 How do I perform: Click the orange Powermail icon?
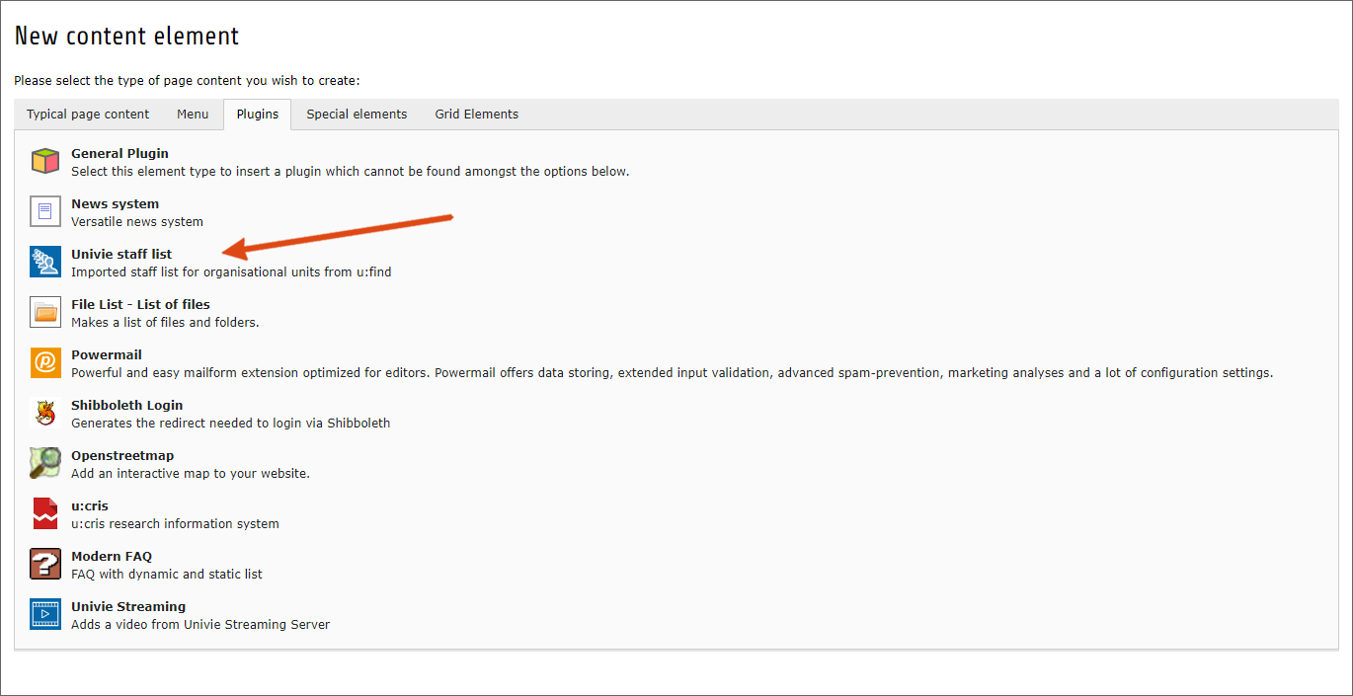click(45, 362)
